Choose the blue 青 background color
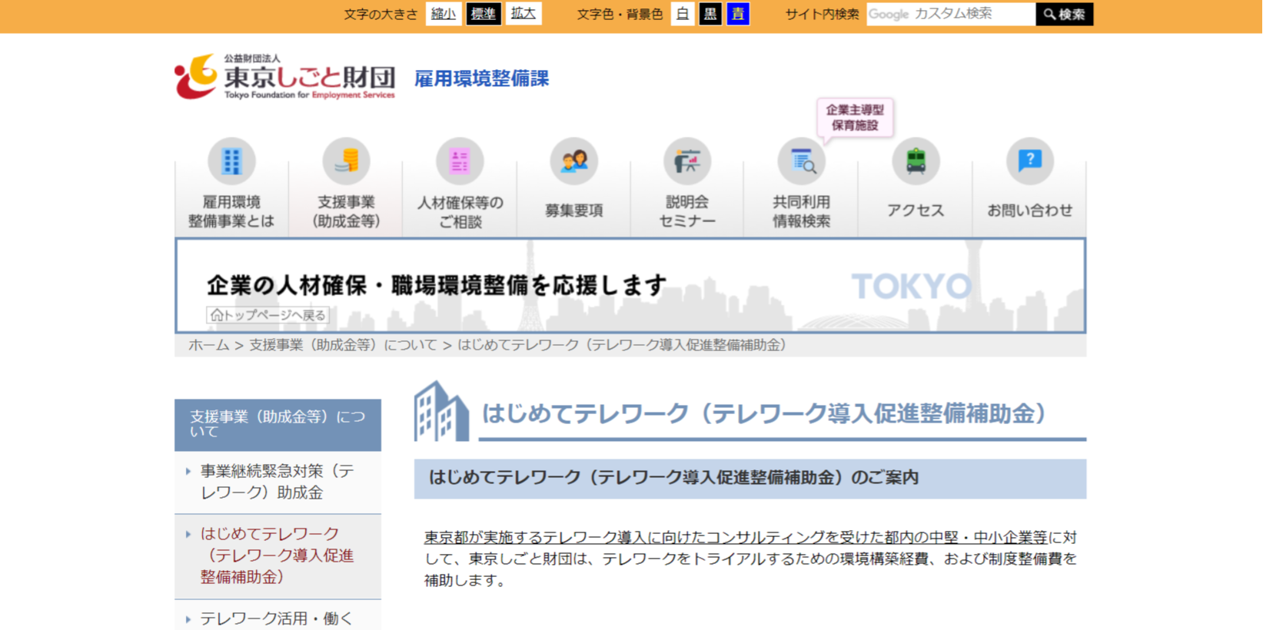 [738, 14]
